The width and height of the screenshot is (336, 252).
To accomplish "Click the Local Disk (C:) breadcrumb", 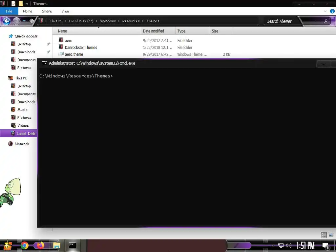I will 81,21.
